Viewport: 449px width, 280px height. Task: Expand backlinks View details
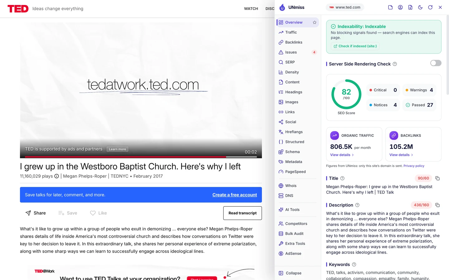pos(401,155)
